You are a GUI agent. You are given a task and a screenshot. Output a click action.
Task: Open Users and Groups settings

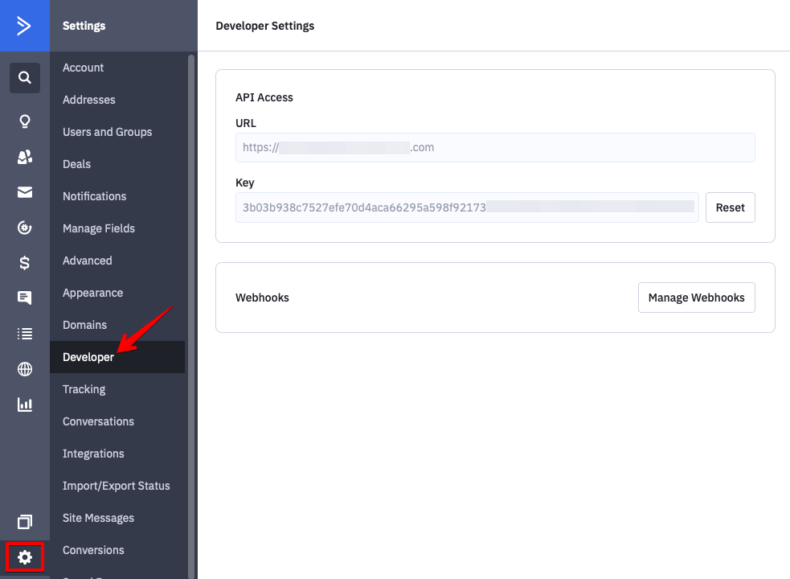coord(107,132)
